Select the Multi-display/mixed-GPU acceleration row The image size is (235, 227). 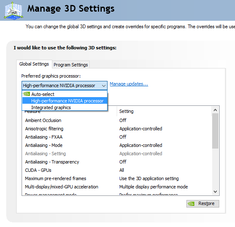click(x=117, y=187)
